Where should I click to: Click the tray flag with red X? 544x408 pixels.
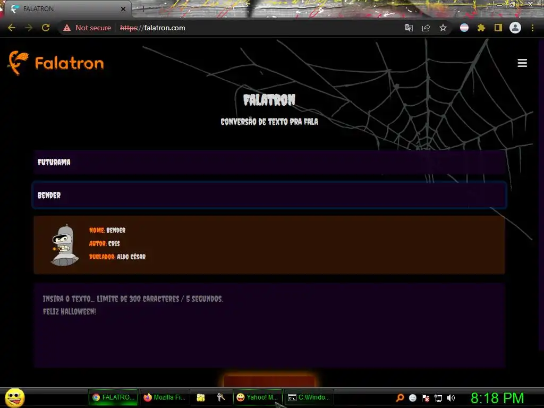pos(426,398)
